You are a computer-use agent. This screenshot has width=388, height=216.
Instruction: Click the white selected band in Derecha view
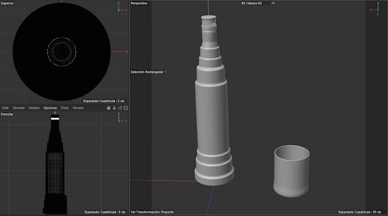pos(55,119)
